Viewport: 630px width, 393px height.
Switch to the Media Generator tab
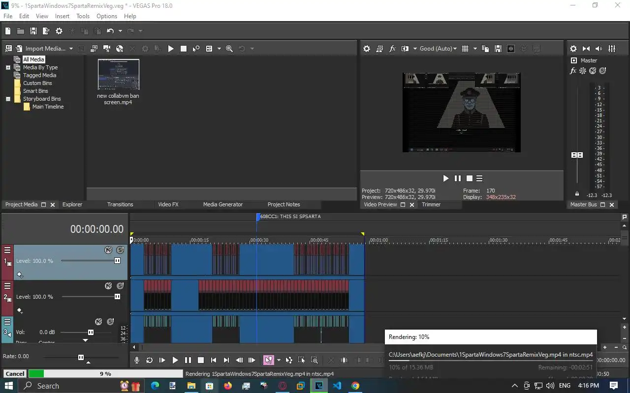(x=223, y=204)
